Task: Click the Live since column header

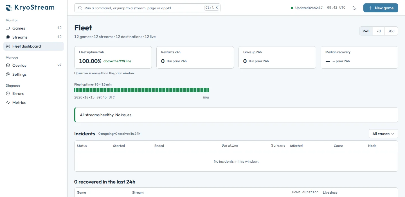Action: click(x=330, y=192)
